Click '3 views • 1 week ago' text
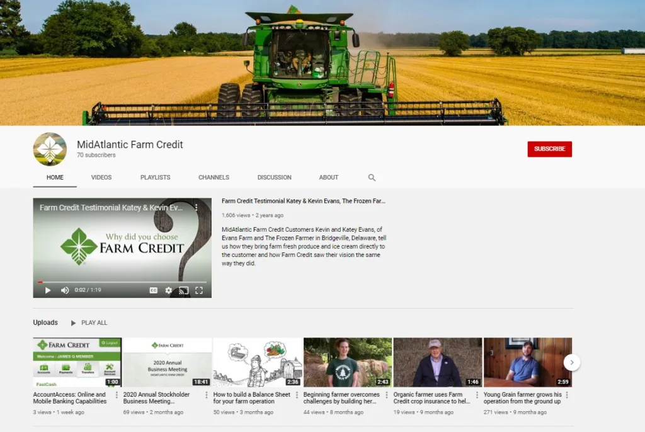The width and height of the screenshot is (645, 432). tap(59, 412)
